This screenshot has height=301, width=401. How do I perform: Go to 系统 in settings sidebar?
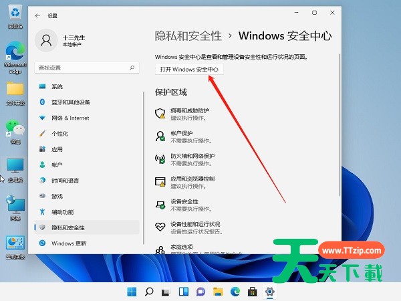tap(57, 87)
